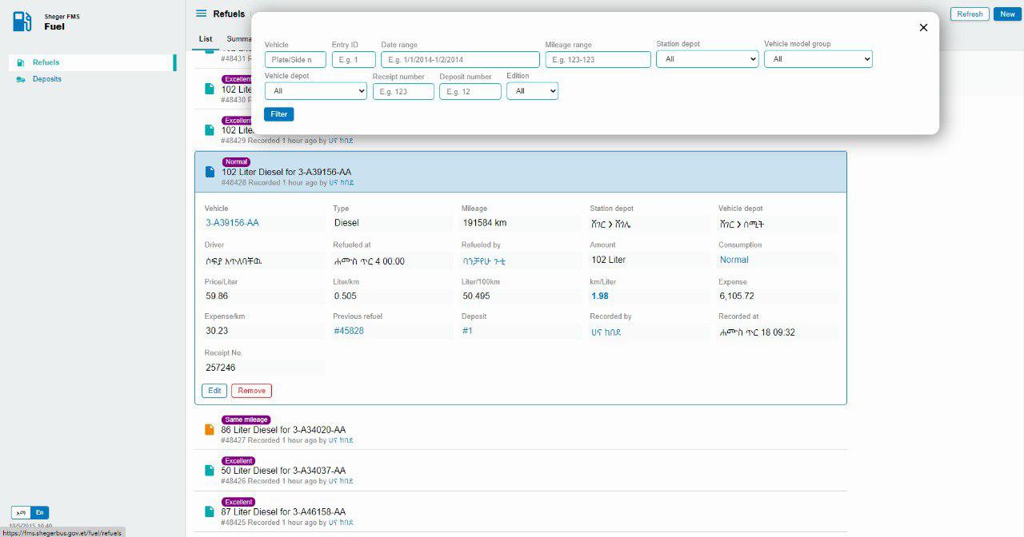Select Refuels in the sidebar

(45, 62)
